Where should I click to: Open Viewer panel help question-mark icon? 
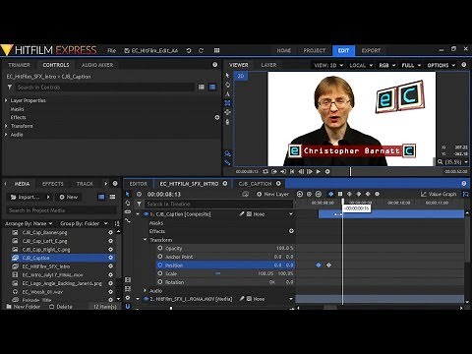[x=464, y=65]
